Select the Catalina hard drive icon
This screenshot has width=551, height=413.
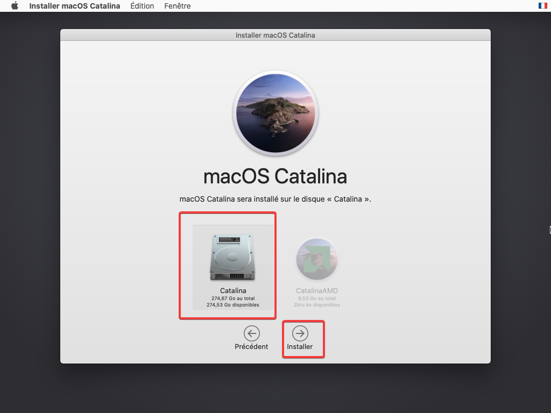click(232, 258)
